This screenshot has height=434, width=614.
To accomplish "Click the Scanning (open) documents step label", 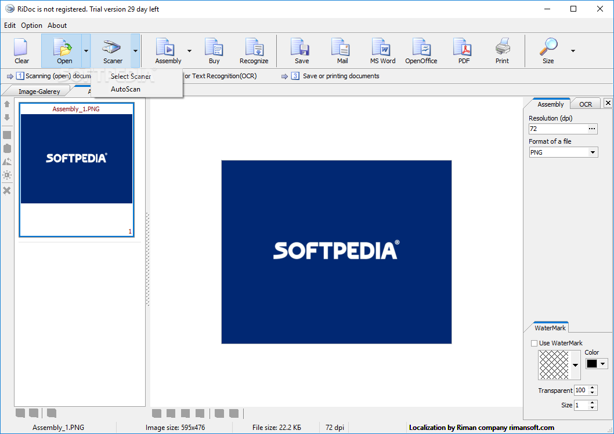I will [x=59, y=76].
